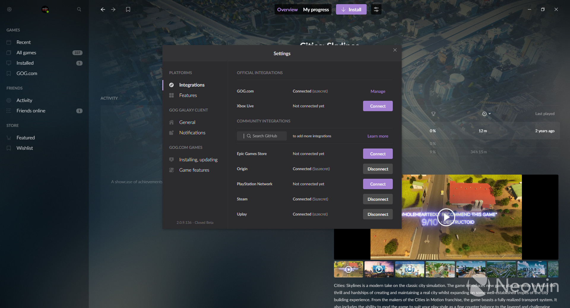Connect the Epic Games Store integration
The height and width of the screenshot is (308, 570).
click(378, 154)
